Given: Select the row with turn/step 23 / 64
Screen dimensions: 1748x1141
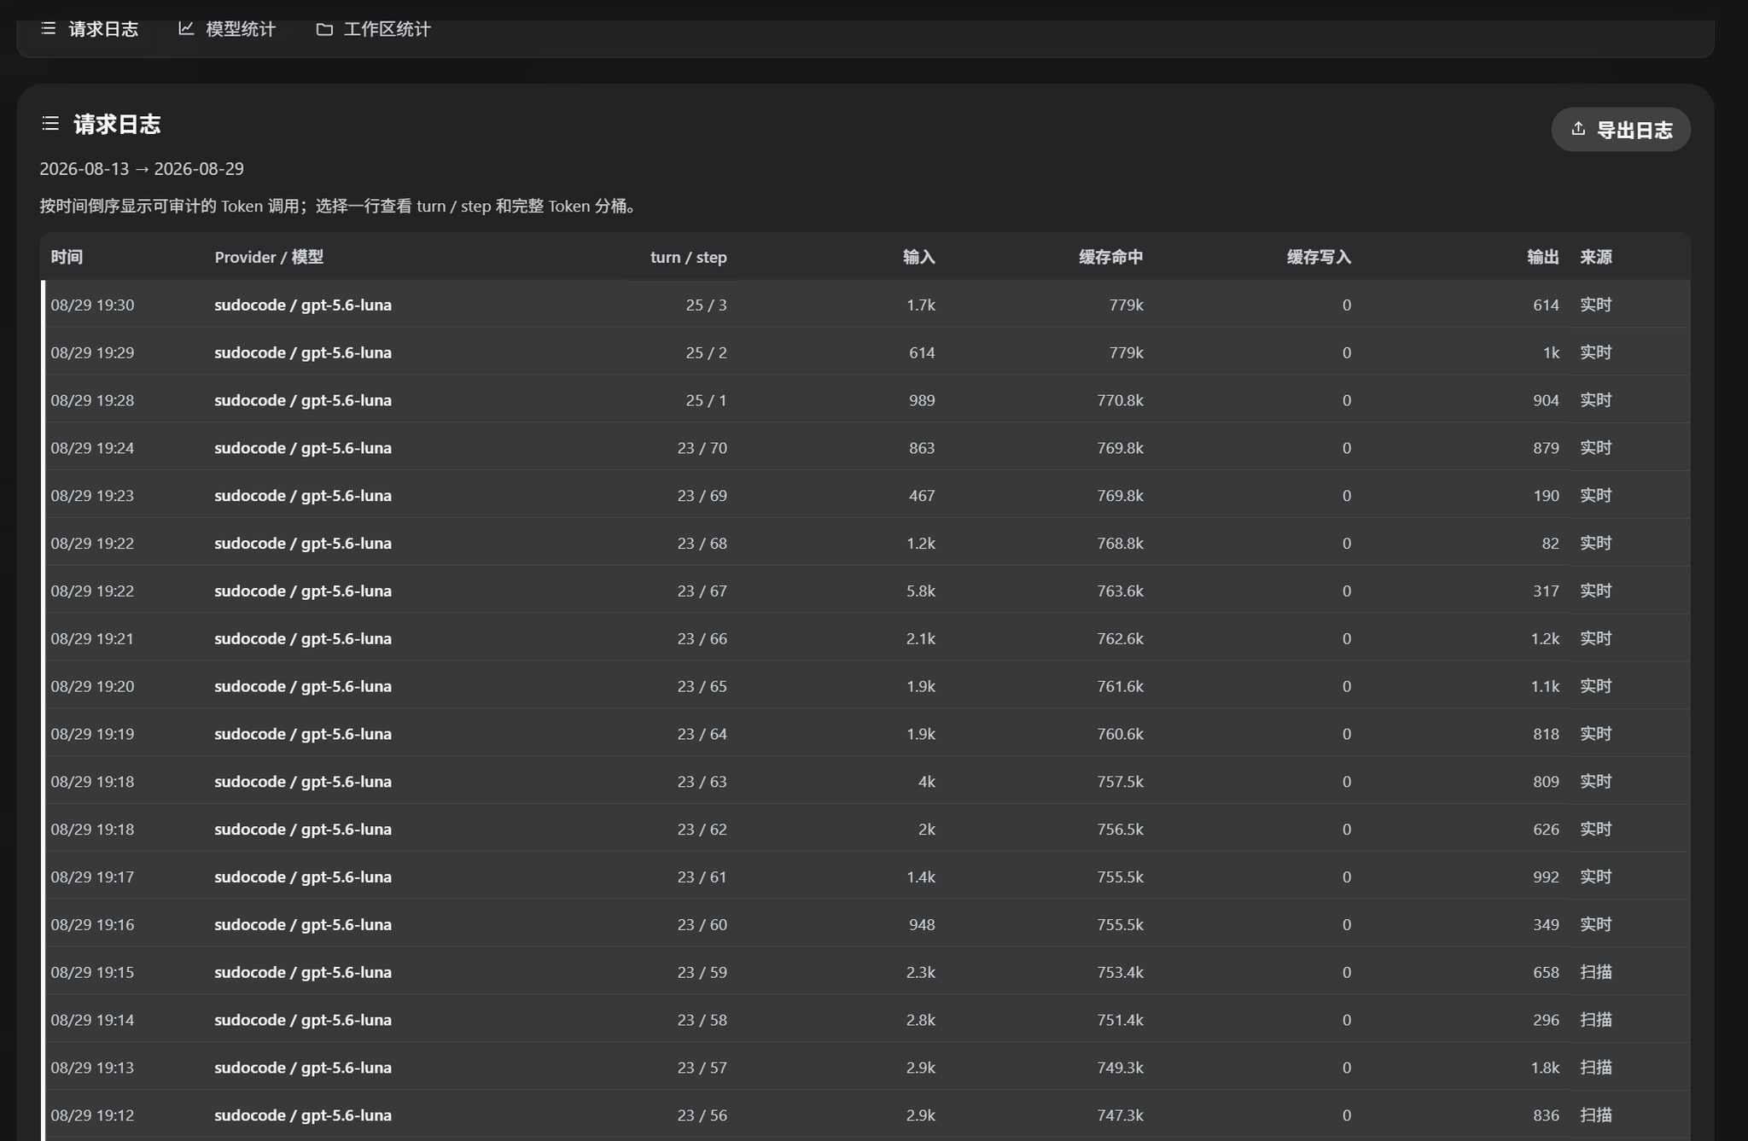Looking at the screenshot, I should pyautogui.click(x=865, y=734).
